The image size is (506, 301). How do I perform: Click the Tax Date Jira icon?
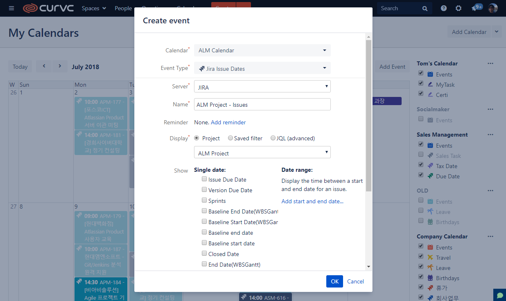[x=430, y=166]
